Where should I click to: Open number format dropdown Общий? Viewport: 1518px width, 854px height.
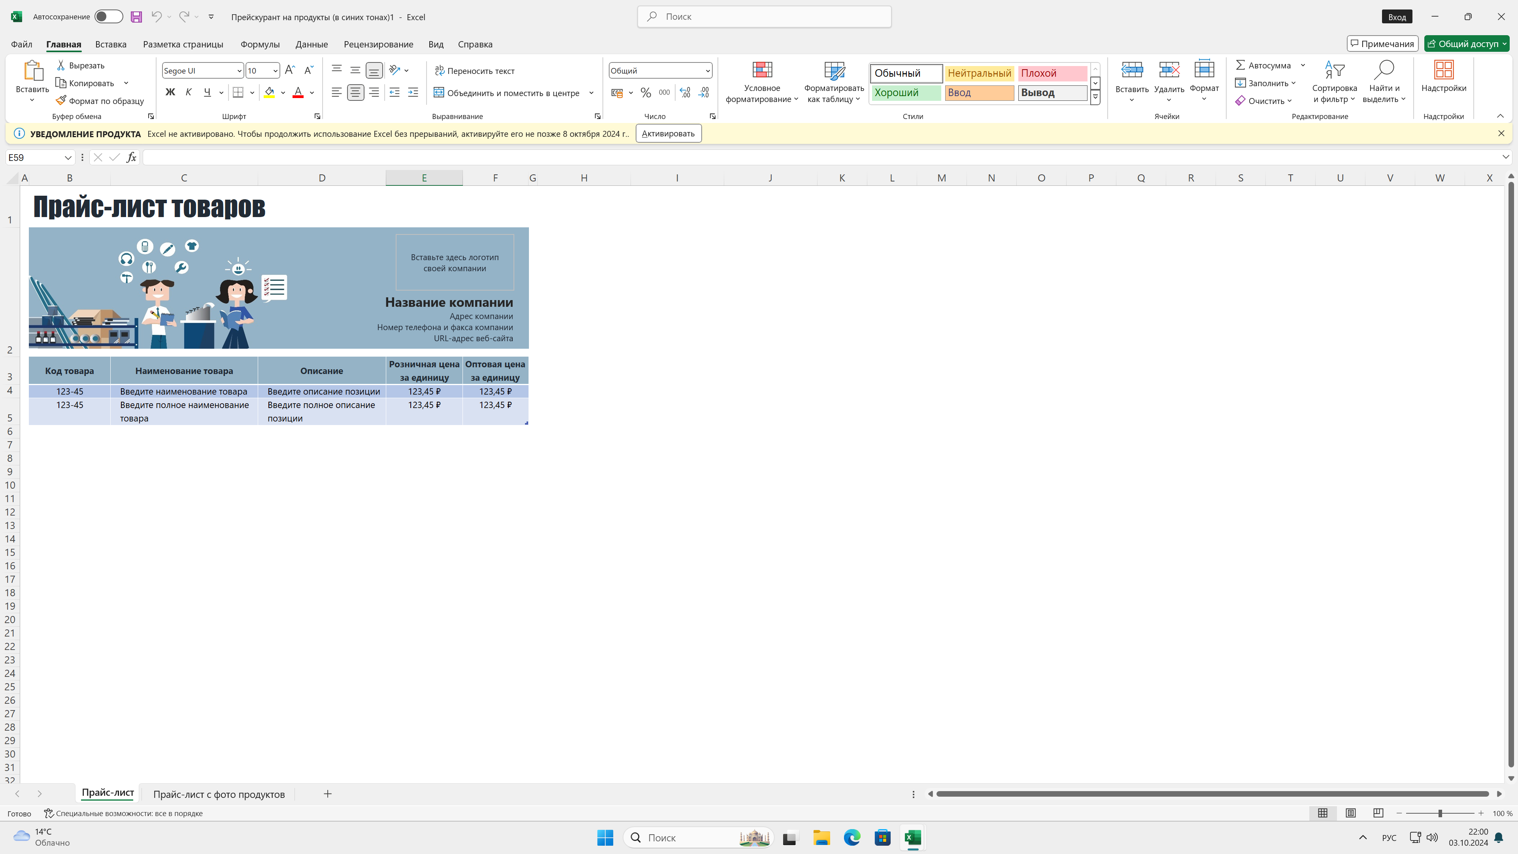tap(707, 71)
